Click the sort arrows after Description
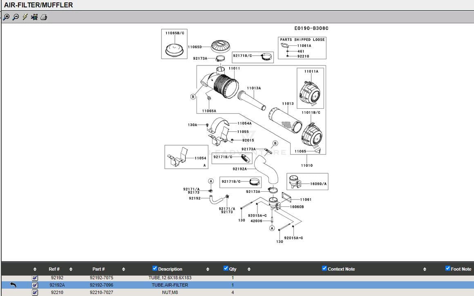 click(x=208, y=269)
